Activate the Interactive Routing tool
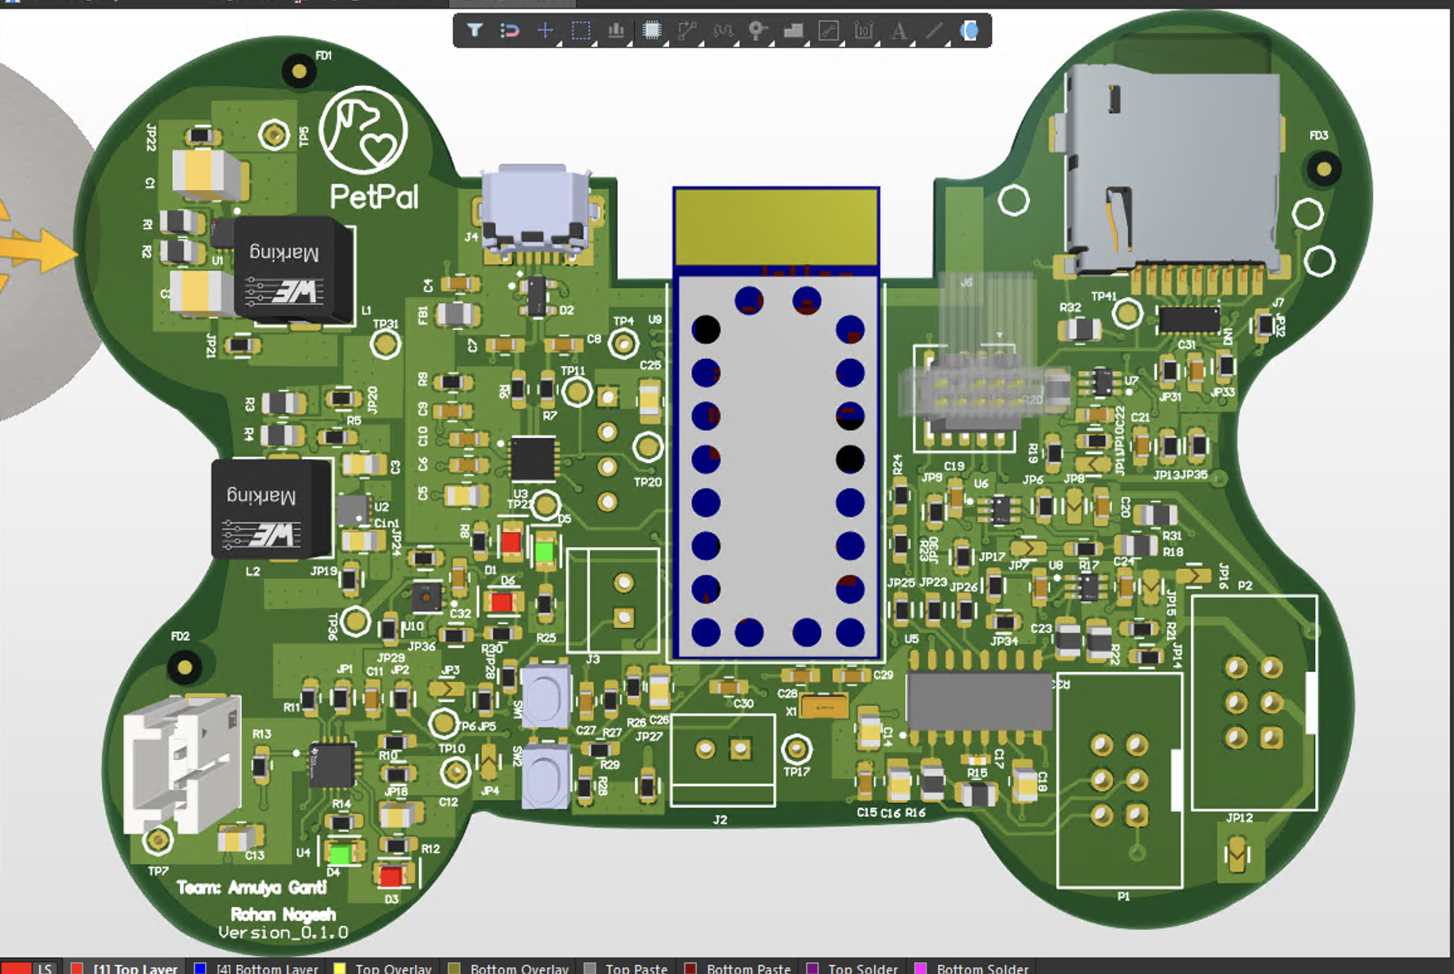This screenshot has height=974, width=1454. coord(687,30)
